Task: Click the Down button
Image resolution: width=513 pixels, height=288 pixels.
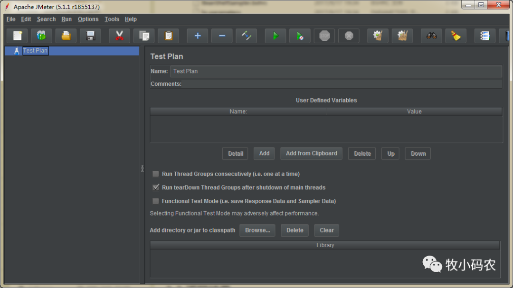Action: (x=418, y=154)
